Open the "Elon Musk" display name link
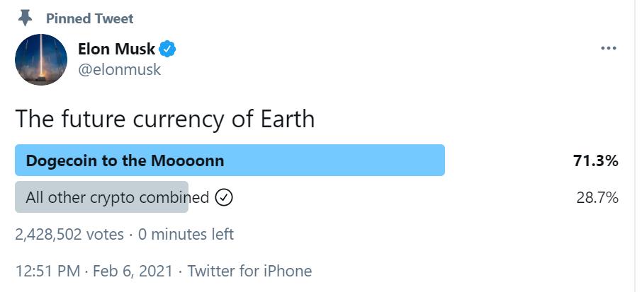Viewport: 642px width, 292px height. [x=116, y=49]
